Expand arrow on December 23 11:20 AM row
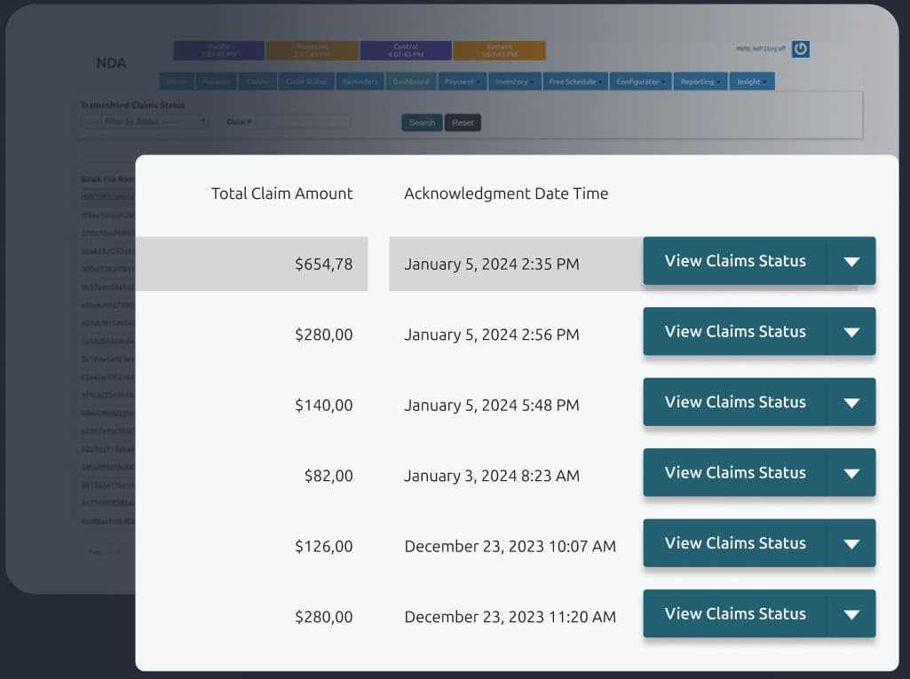Viewport: 910px width, 679px height. tap(851, 614)
